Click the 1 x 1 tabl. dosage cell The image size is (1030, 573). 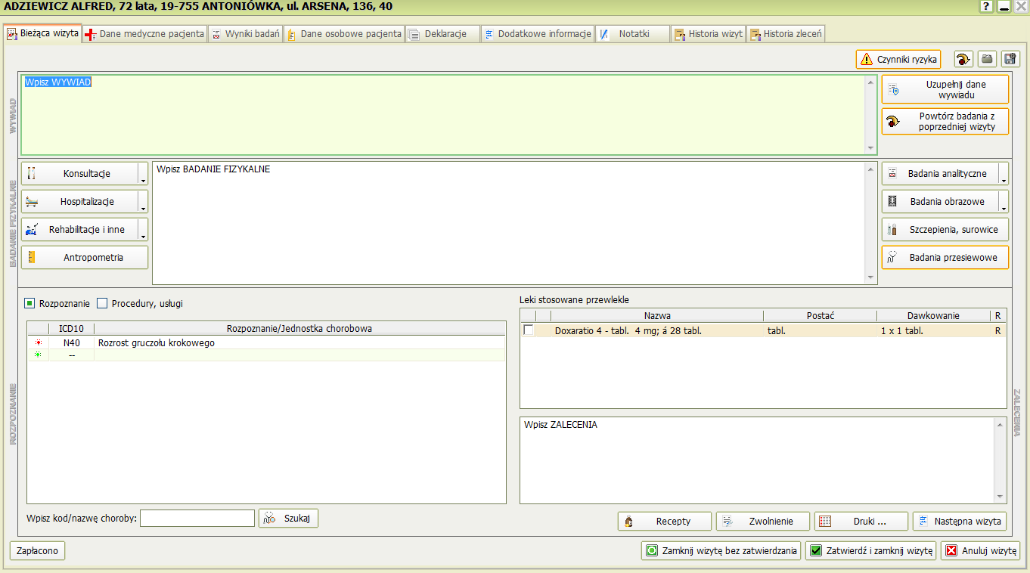tap(933, 330)
